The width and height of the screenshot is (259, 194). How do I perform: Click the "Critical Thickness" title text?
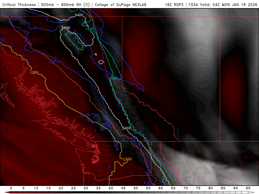tap(19, 5)
